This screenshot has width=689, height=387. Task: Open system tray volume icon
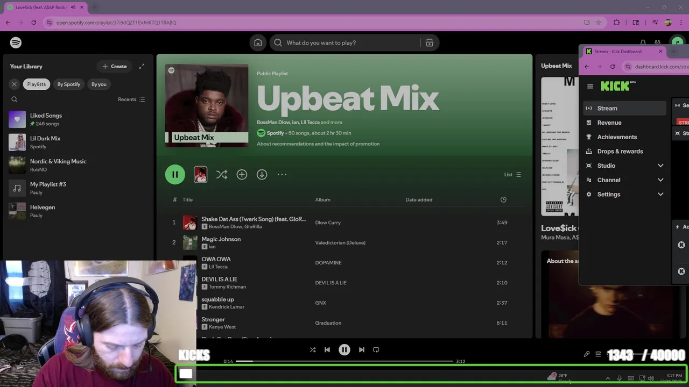coord(651,378)
